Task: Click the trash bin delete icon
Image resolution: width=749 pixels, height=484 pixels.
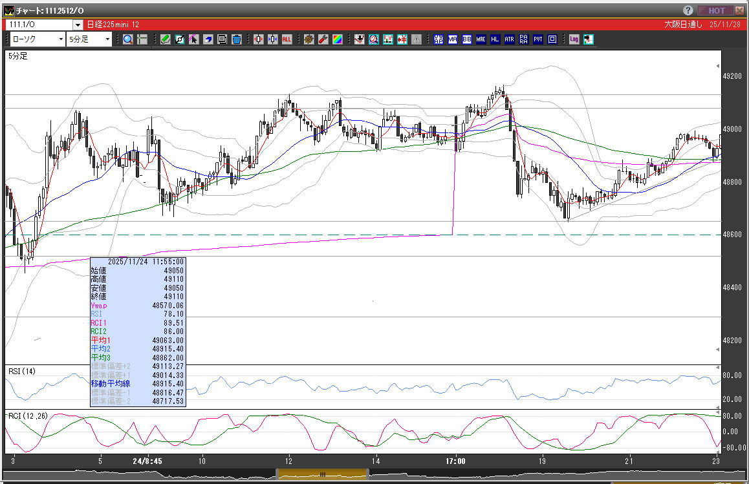Action: click(237, 39)
